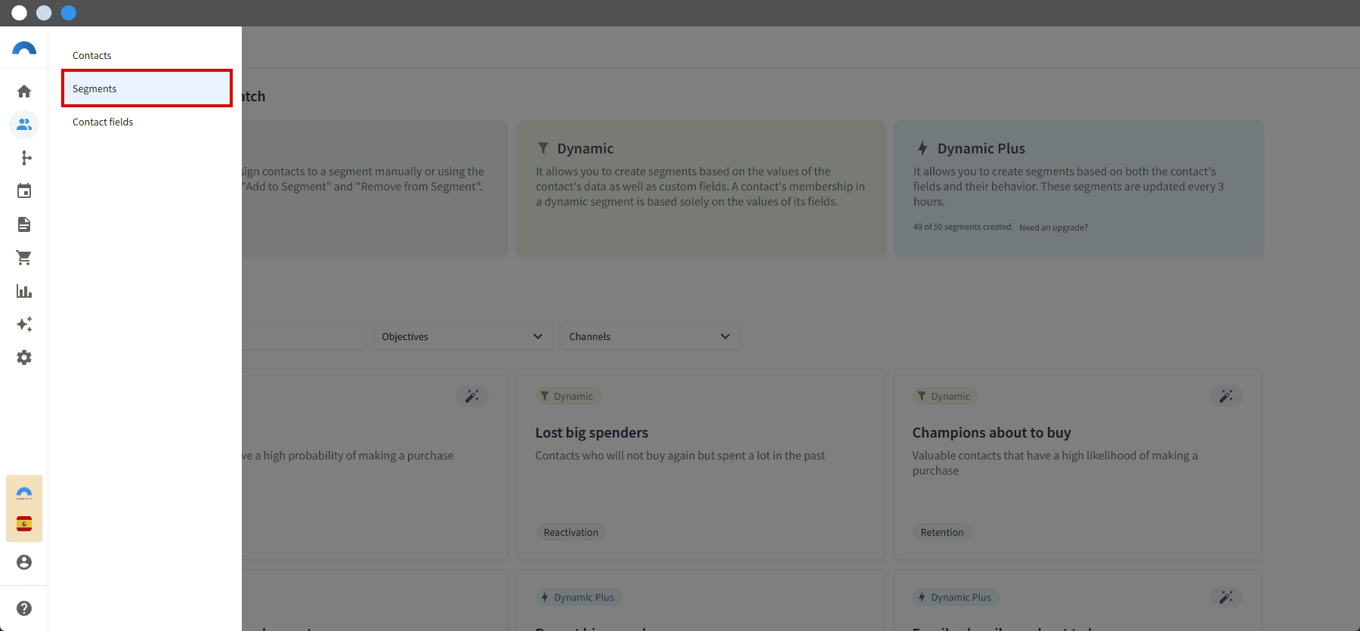The width and height of the screenshot is (1360, 631).
Task: Open the Home icon in sidebar
Action: pos(24,91)
